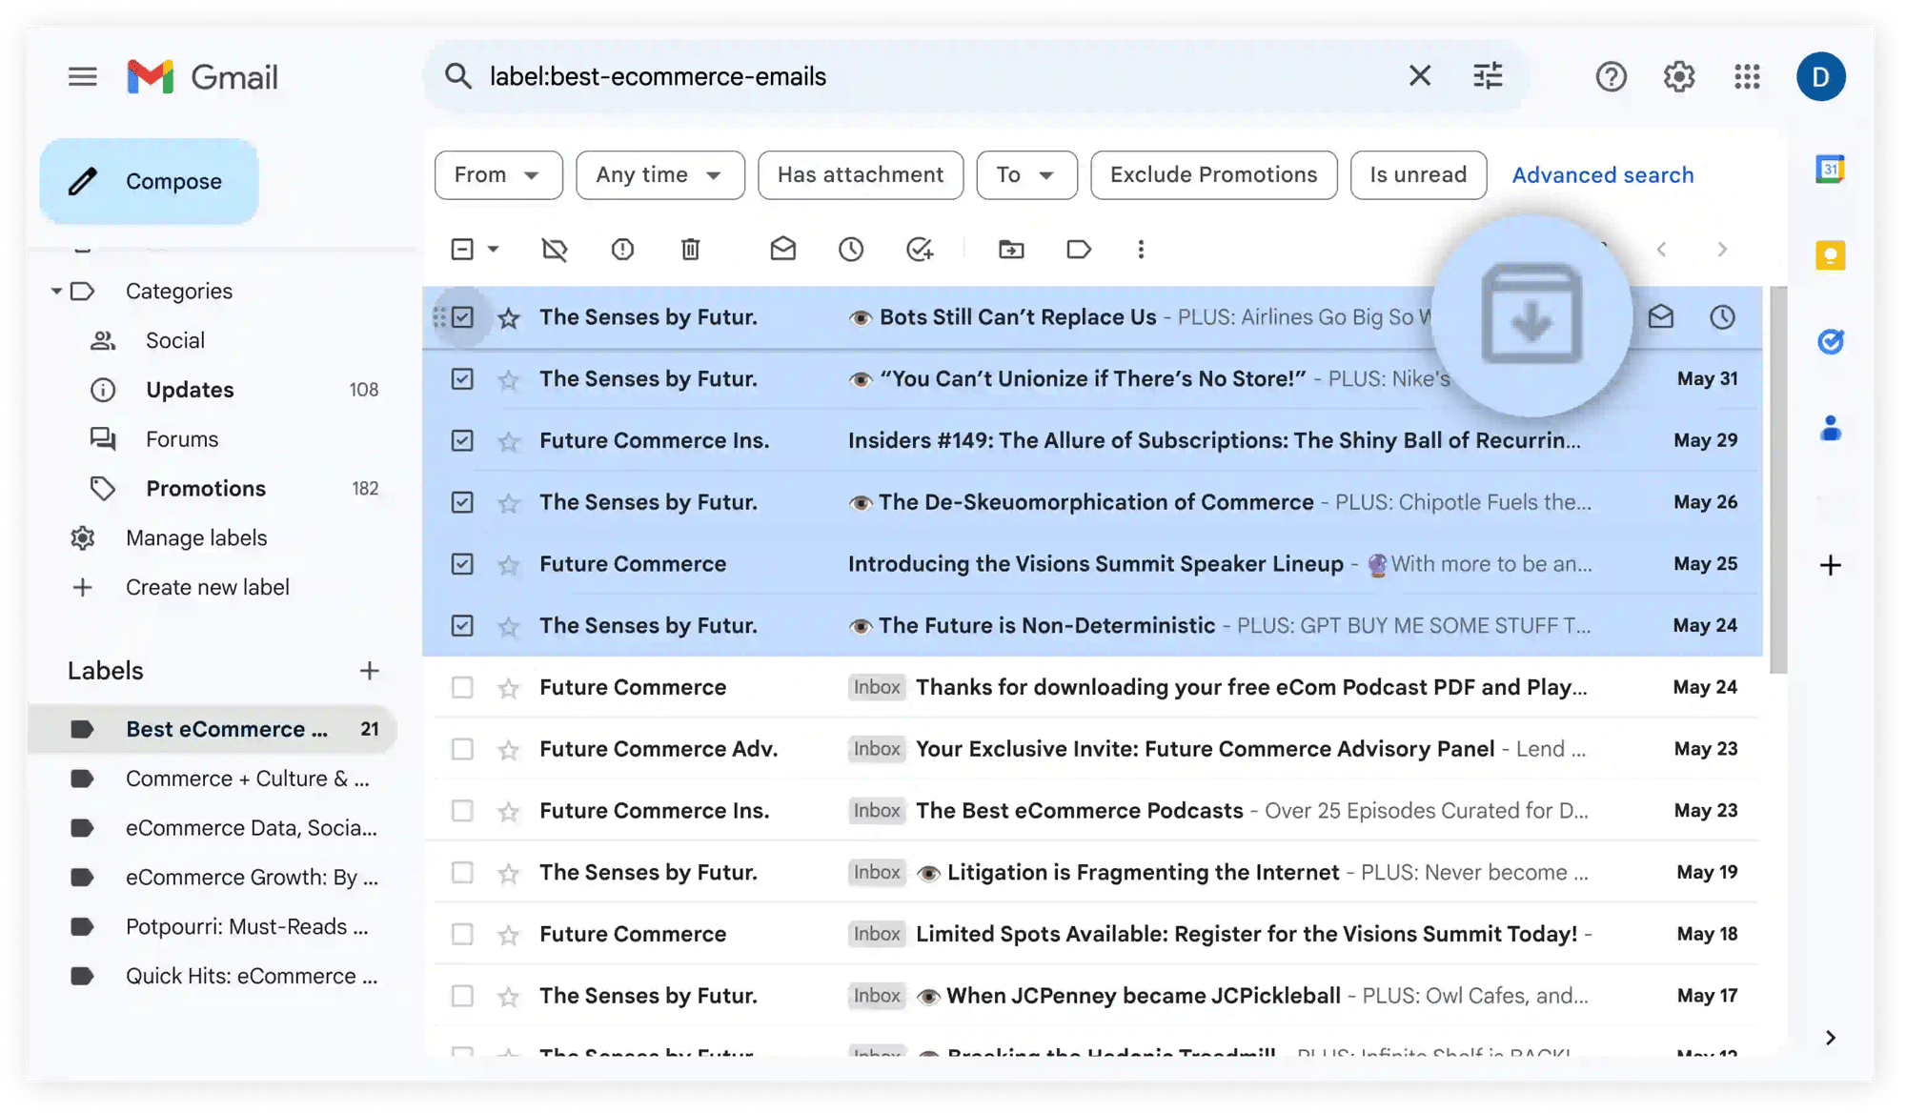This screenshot has width=1906, height=1113.
Task: Report selected emails as spam
Action: (622, 250)
